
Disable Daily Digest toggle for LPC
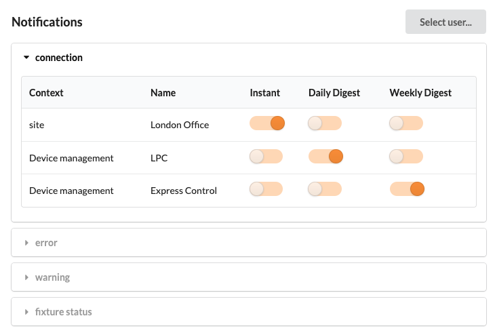click(x=325, y=156)
